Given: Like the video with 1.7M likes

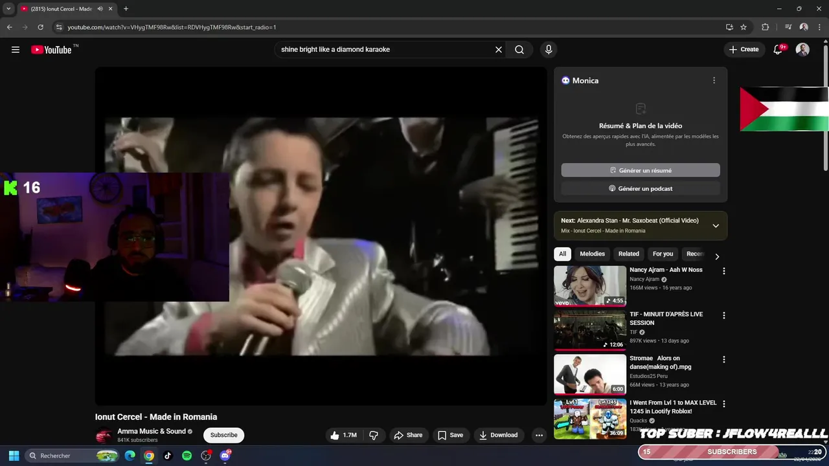Looking at the screenshot, I should coord(343,436).
